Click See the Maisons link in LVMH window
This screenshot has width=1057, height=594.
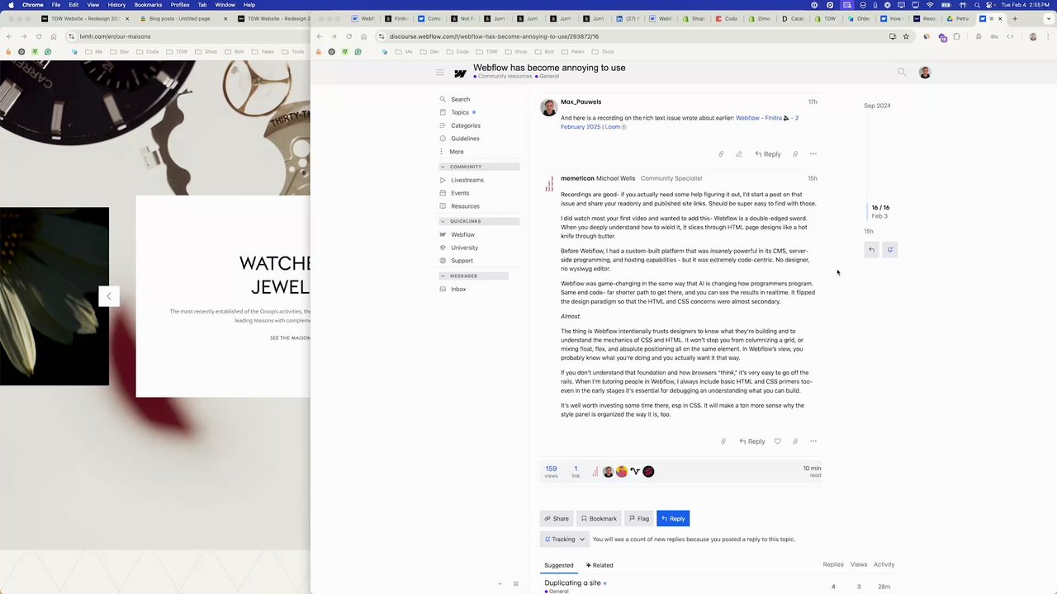pos(290,338)
